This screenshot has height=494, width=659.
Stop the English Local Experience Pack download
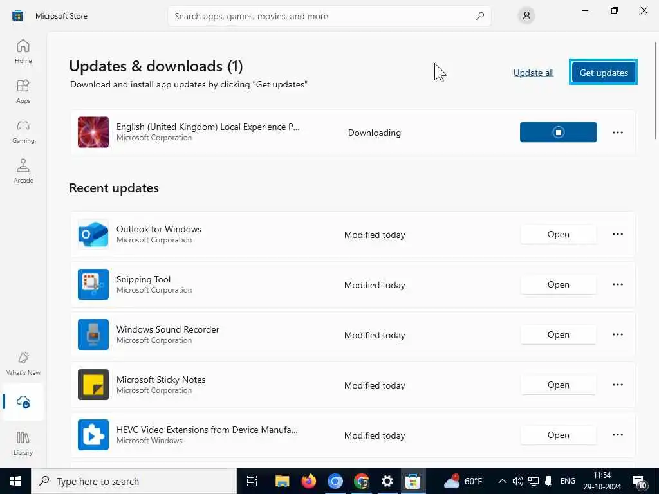click(558, 133)
